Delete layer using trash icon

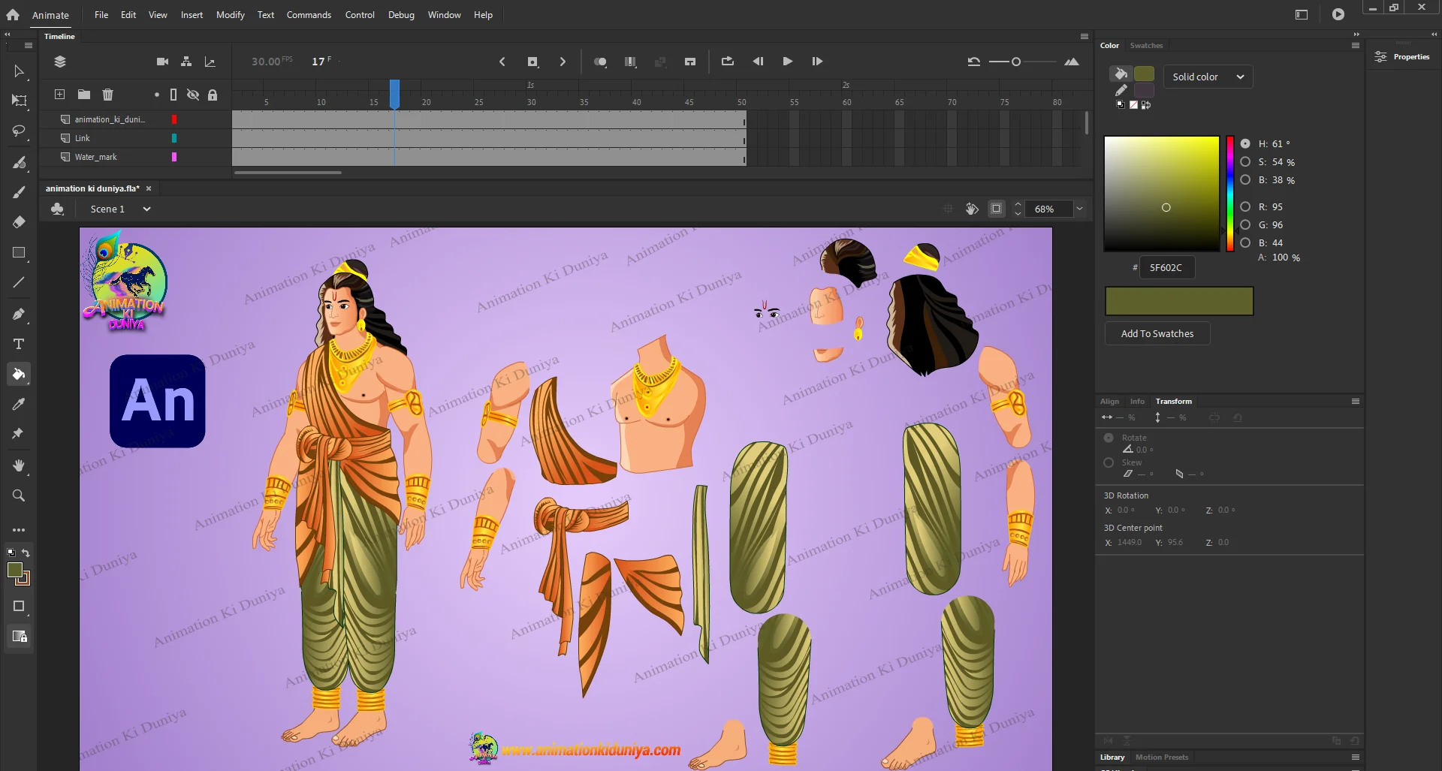[107, 95]
